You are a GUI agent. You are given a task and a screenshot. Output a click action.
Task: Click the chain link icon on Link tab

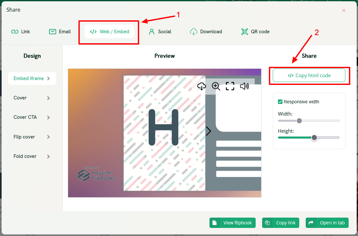tap(15, 32)
